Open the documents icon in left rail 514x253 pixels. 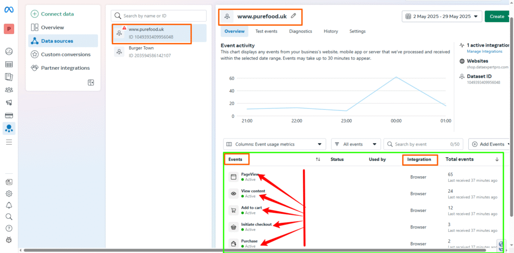9,77
